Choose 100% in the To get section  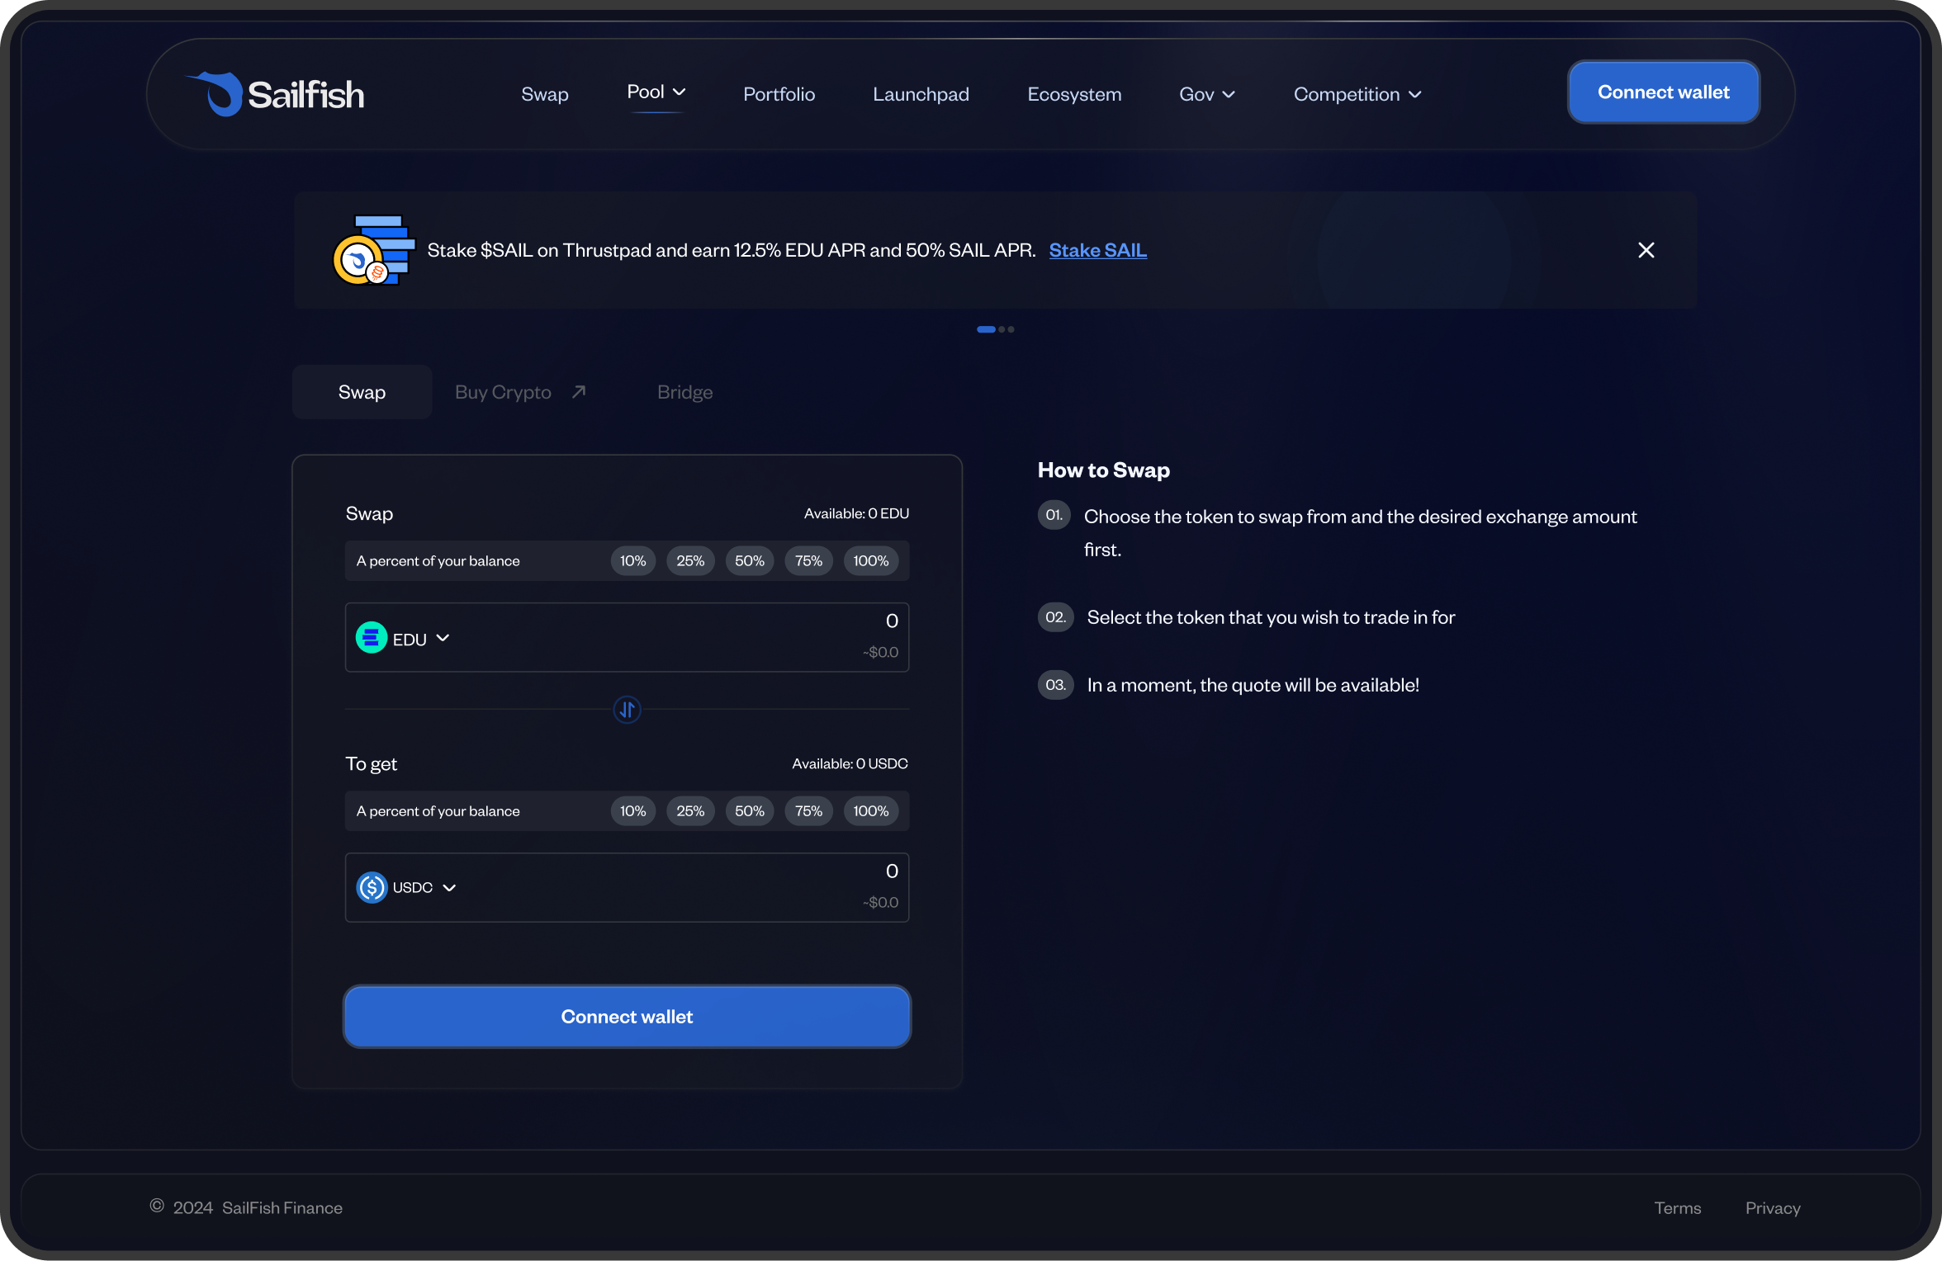[x=870, y=811]
